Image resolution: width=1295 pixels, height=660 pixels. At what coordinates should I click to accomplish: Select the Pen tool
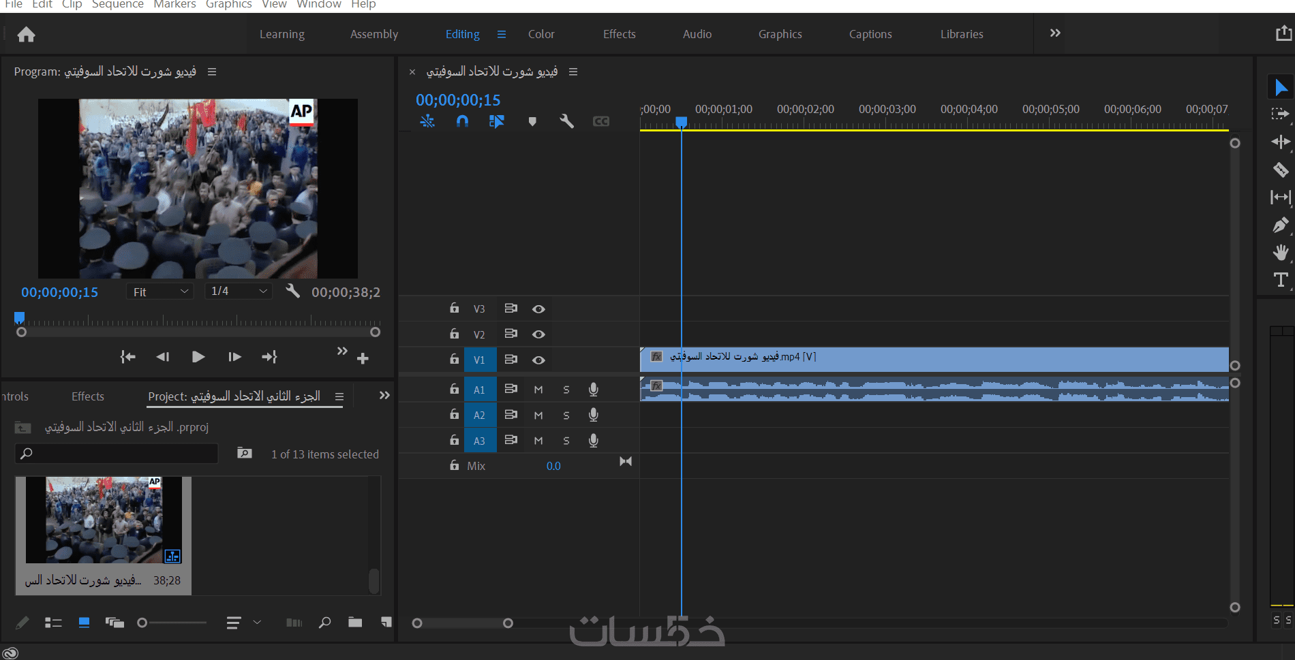point(1280,225)
